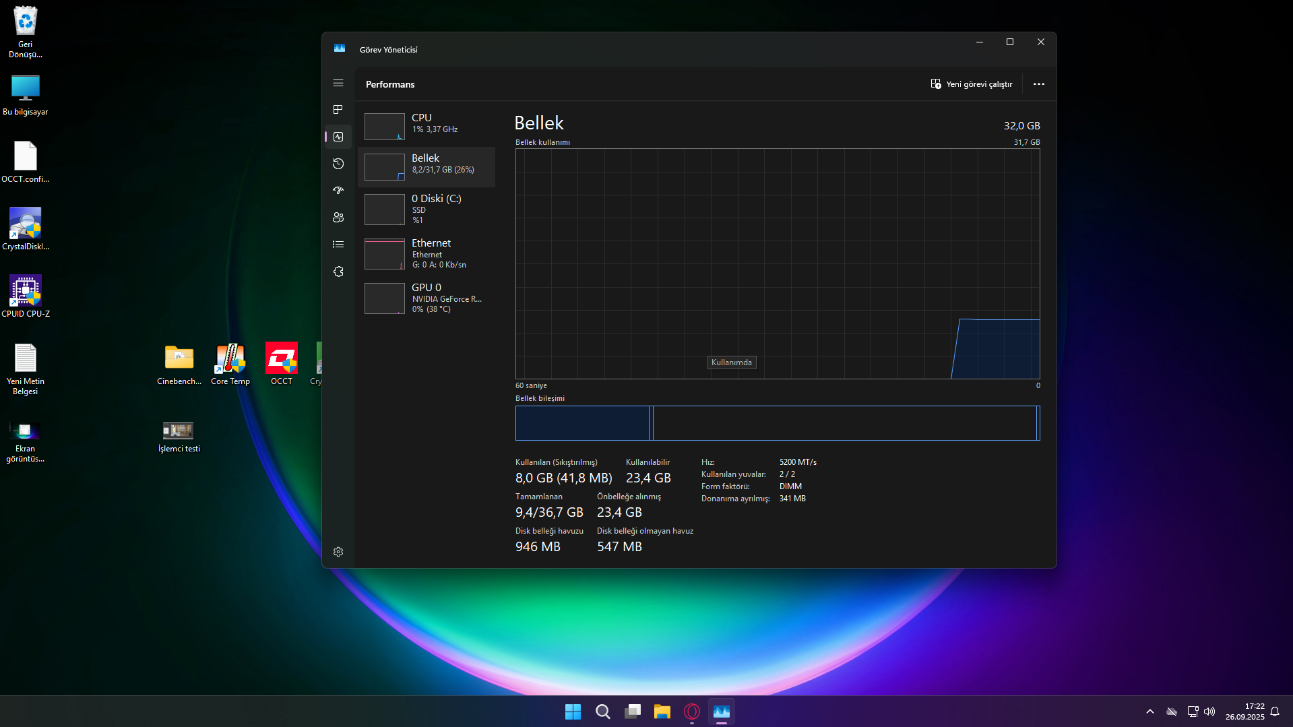The image size is (1293, 727).
Task: Select the Performance page icon in sidebar
Action: pyautogui.click(x=338, y=137)
